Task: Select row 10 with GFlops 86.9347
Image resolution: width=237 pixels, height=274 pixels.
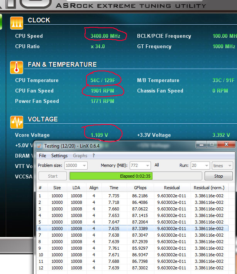Action: click(132, 255)
